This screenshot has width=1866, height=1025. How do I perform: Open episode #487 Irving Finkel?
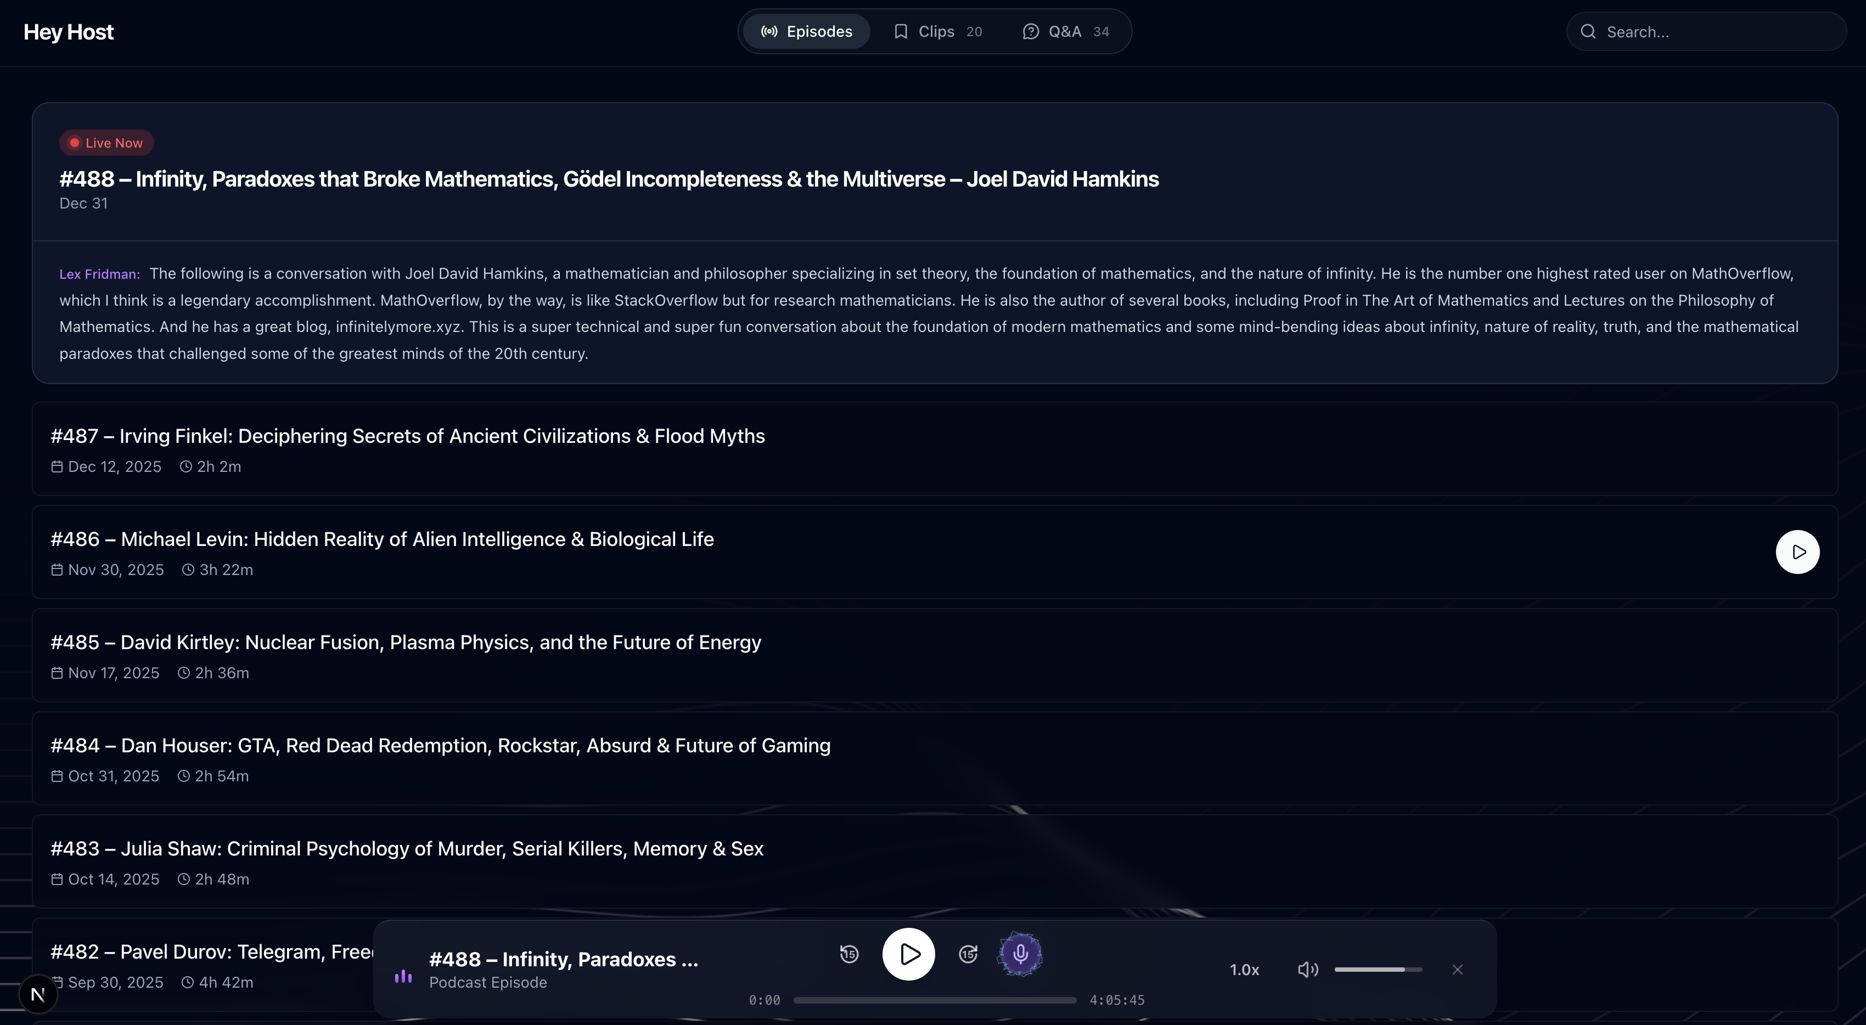click(x=407, y=436)
